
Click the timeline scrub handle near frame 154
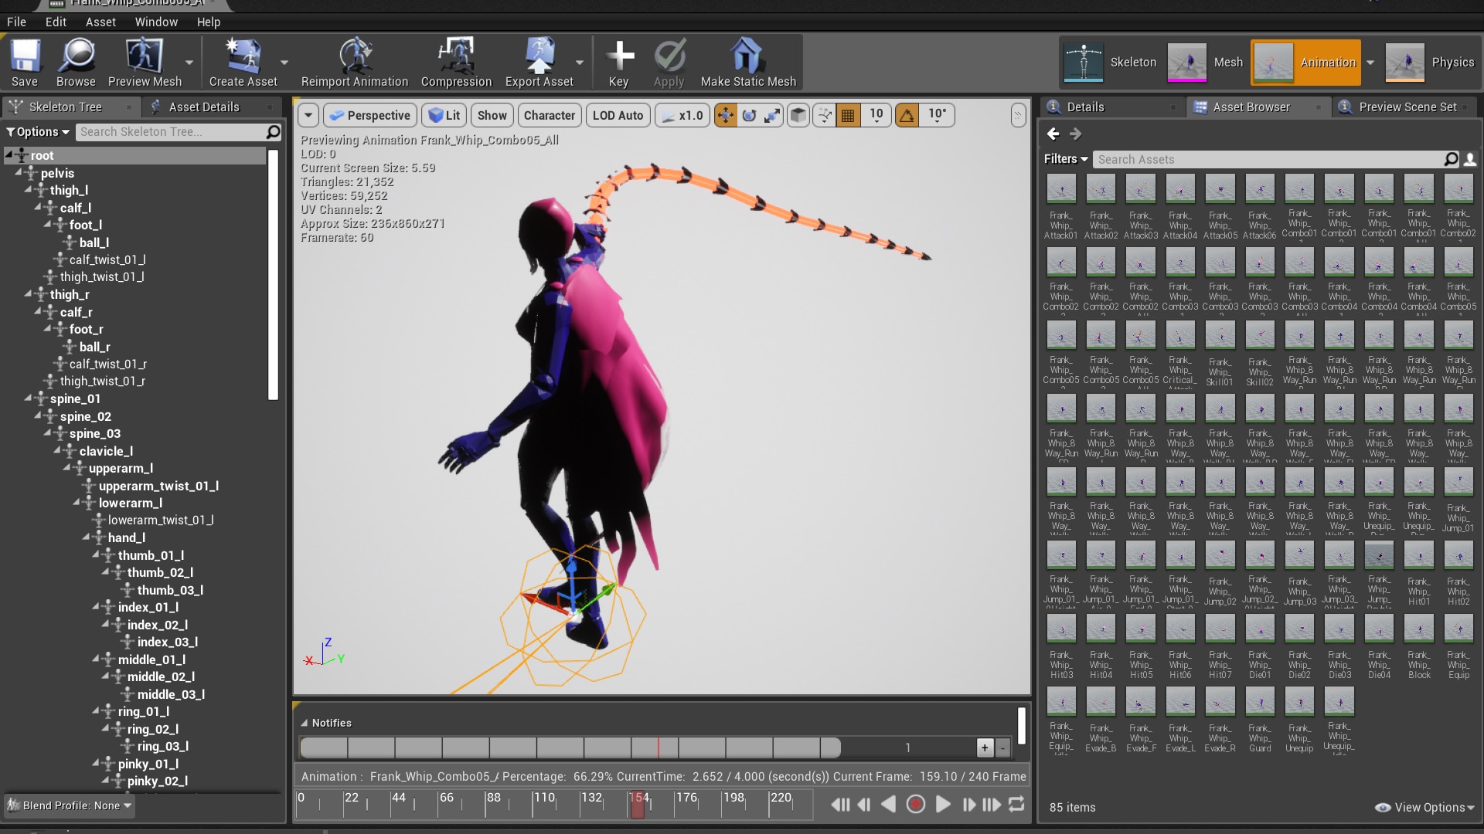[x=638, y=805]
